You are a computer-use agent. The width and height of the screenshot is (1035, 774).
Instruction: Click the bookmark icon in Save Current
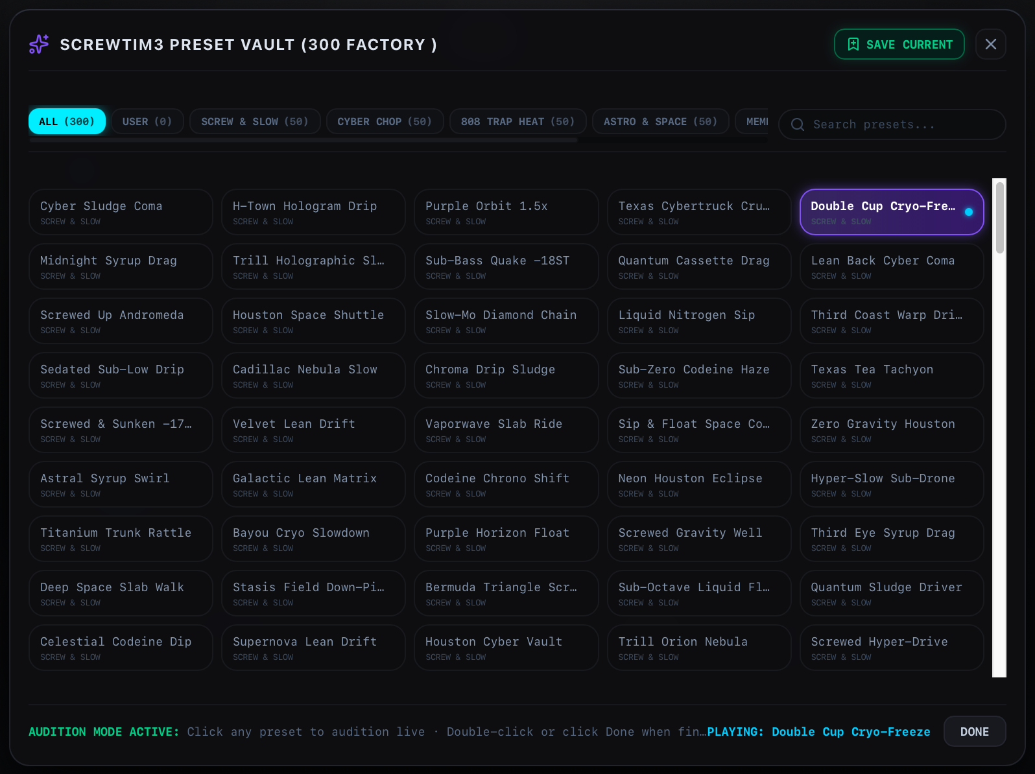click(x=853, y=44)
